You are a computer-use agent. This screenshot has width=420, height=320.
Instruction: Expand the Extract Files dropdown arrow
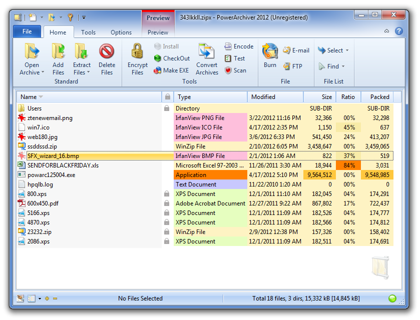pyautogui.click(x=89, y=72)
